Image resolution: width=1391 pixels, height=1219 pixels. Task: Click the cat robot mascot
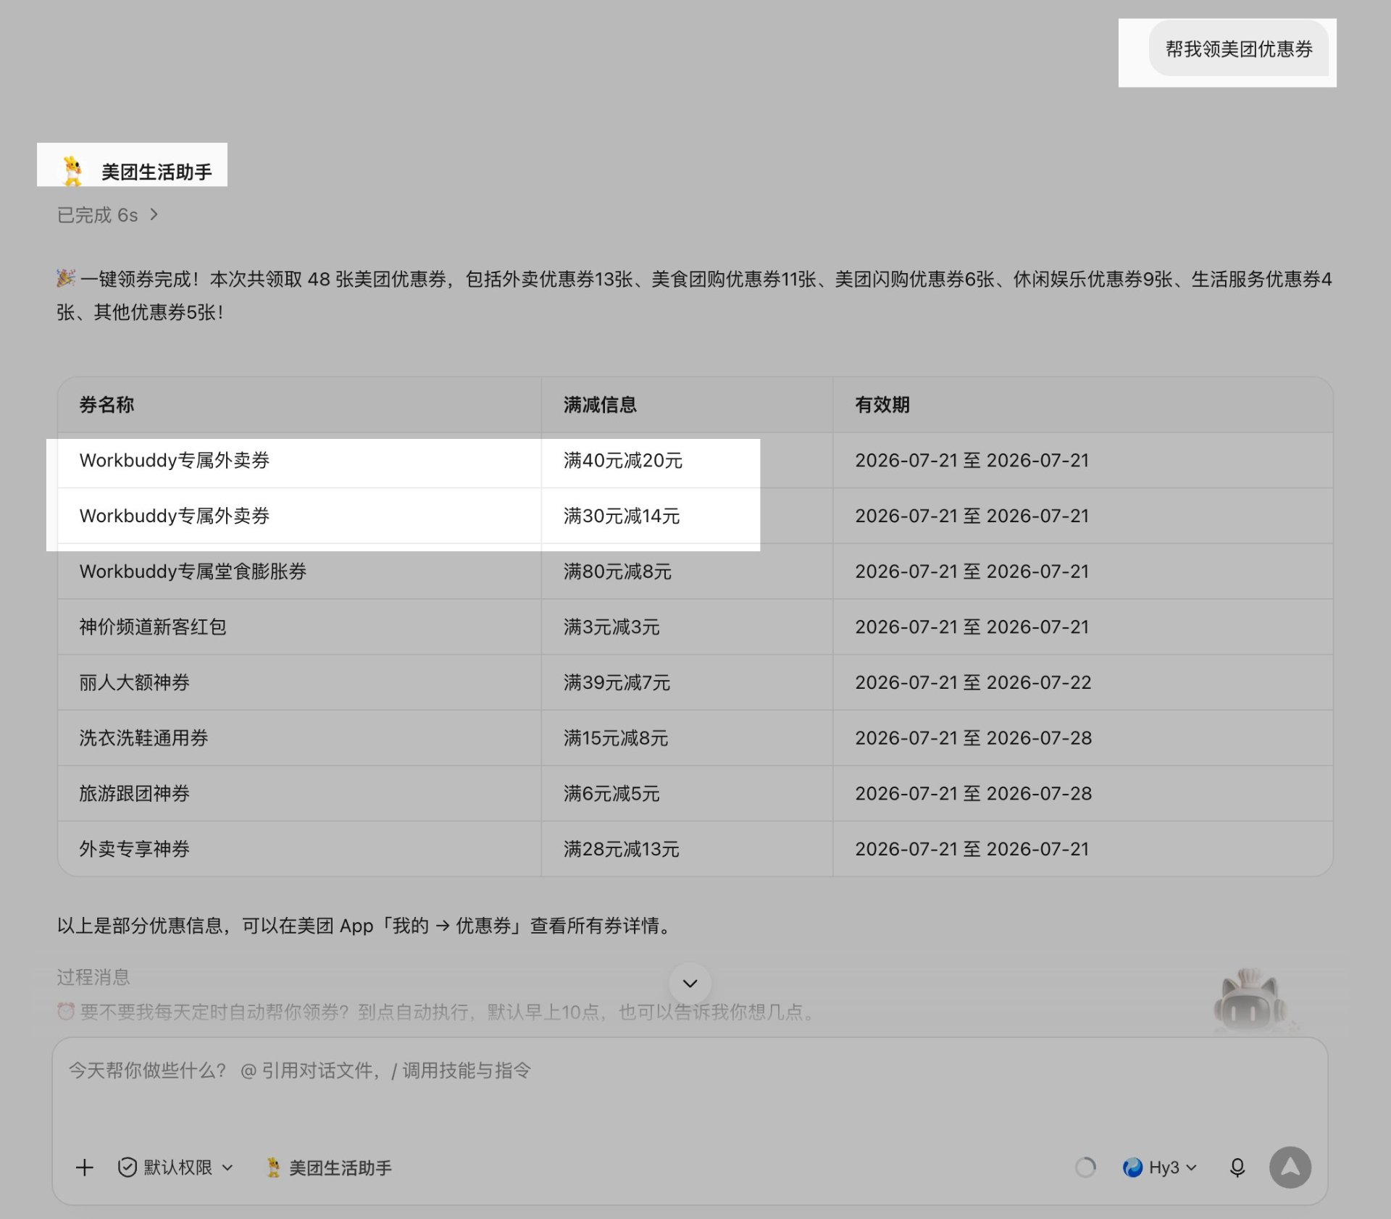pyautogui.click(x=1251, y=1001)
